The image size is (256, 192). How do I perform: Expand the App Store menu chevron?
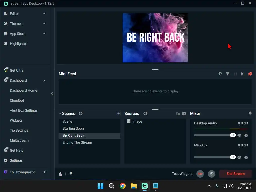tap(44, 34)
